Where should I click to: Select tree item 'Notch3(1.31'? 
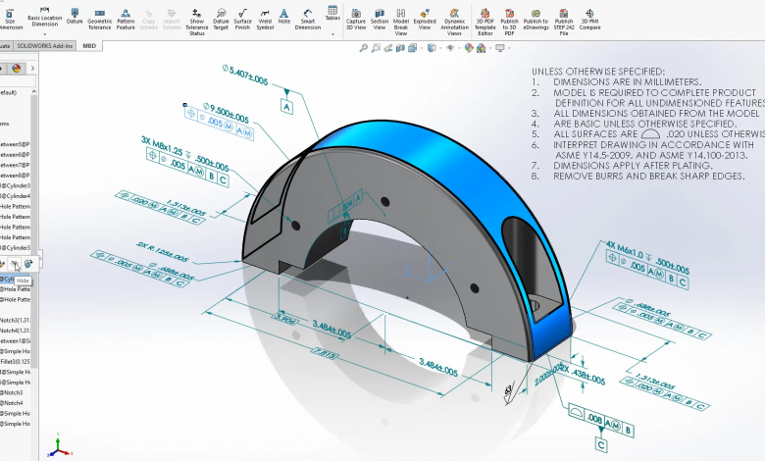tap(15, 320)
